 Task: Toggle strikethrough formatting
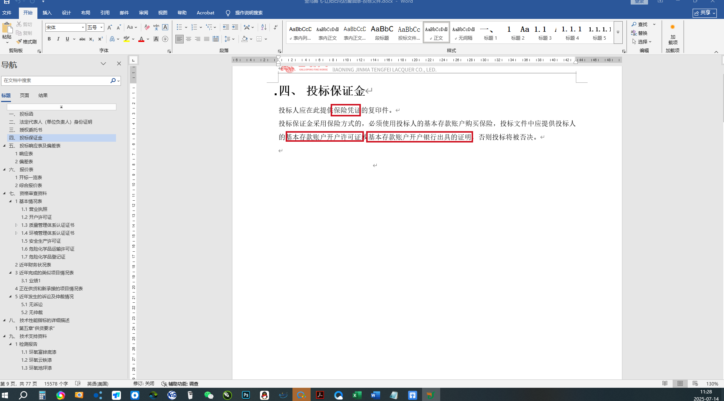(x=82, y=39)
